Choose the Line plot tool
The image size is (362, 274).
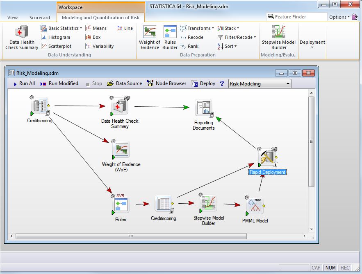[x=125, y=28]
